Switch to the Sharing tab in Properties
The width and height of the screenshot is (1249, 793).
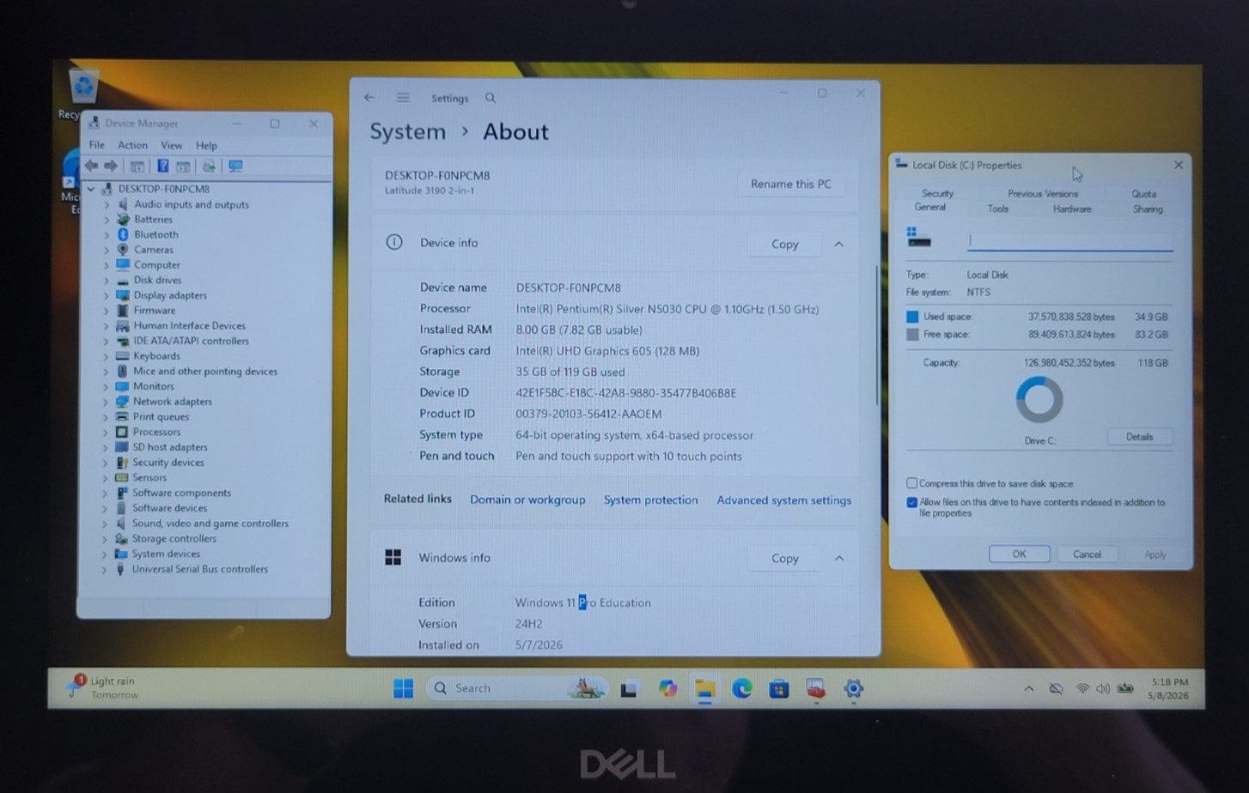pyautogui.click(x=1148, y=209)
